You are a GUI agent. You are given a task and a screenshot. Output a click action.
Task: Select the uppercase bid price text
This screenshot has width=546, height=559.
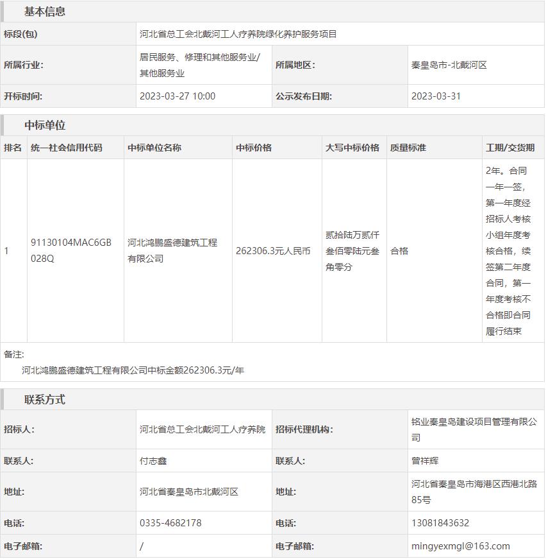(352, 251)
